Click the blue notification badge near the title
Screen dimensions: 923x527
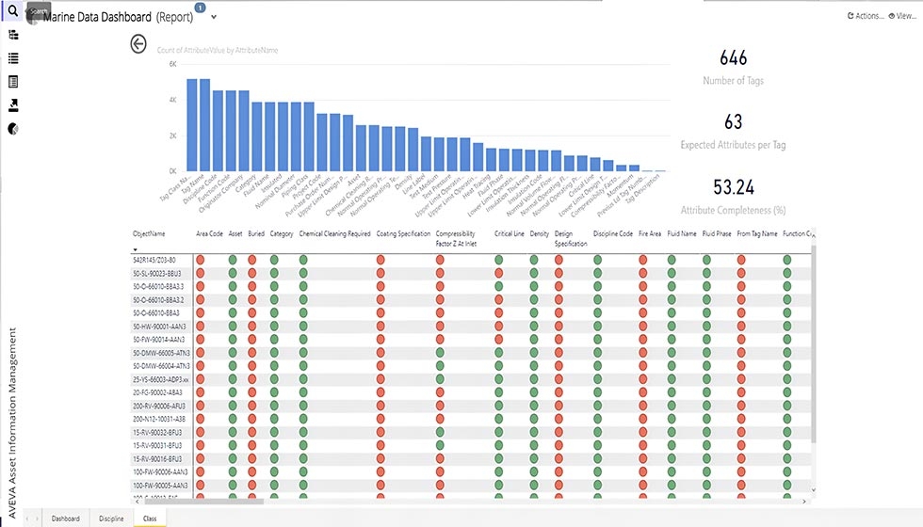click(200, 8)
